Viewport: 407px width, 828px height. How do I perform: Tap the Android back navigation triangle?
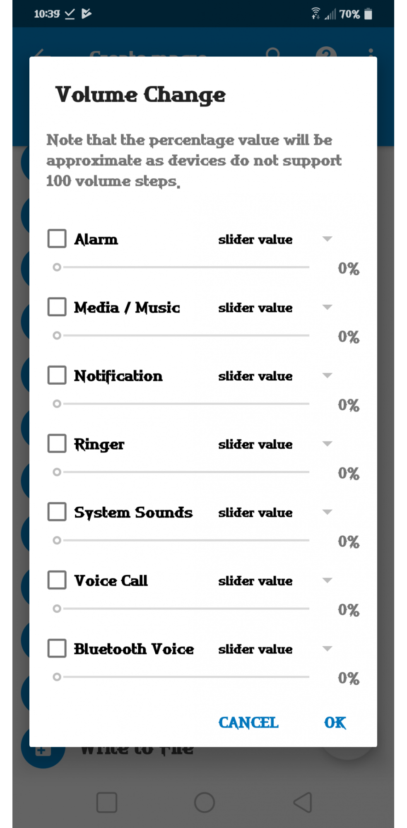tap(303, 802)
